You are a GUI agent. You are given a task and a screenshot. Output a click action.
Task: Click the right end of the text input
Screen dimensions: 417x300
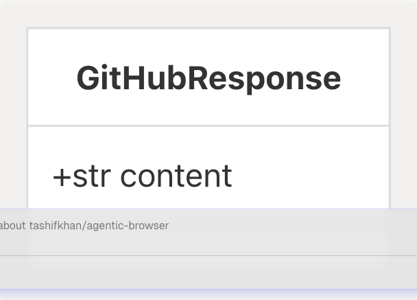pos(398,226)
